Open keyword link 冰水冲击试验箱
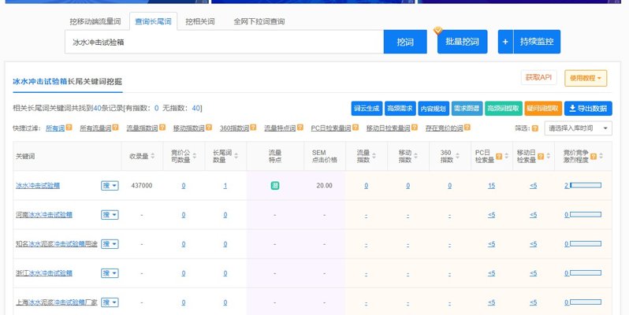 [38, 186]
